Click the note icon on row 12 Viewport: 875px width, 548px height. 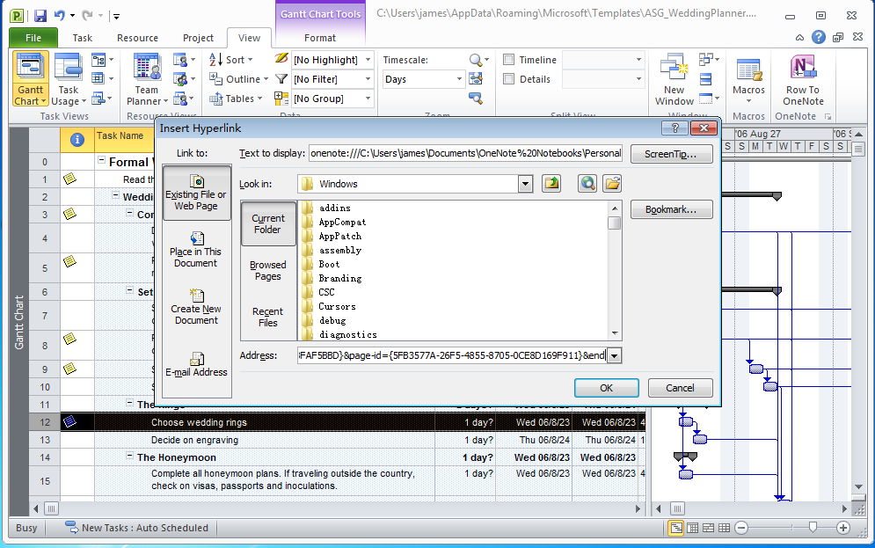coord(69,422)
